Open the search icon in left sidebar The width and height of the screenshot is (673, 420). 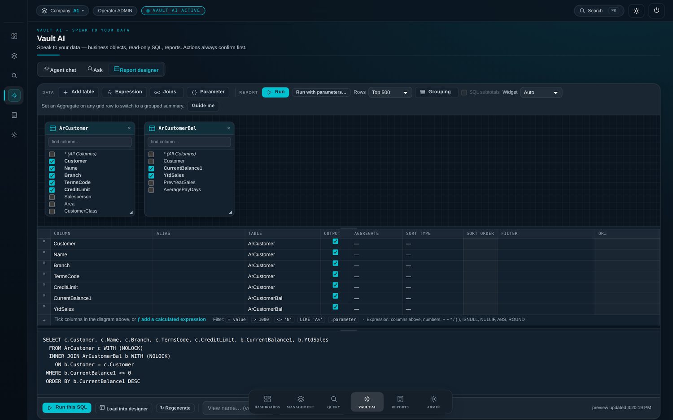coord(14,76)
